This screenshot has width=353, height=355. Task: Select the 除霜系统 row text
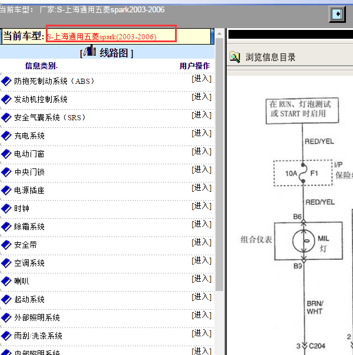29,226
